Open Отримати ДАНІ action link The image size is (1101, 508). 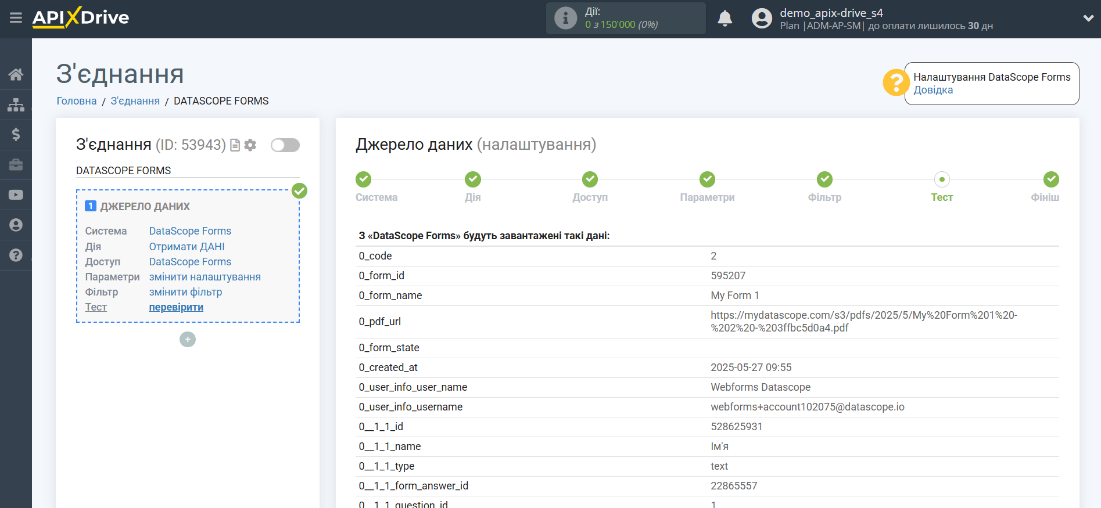pos(187,247)
